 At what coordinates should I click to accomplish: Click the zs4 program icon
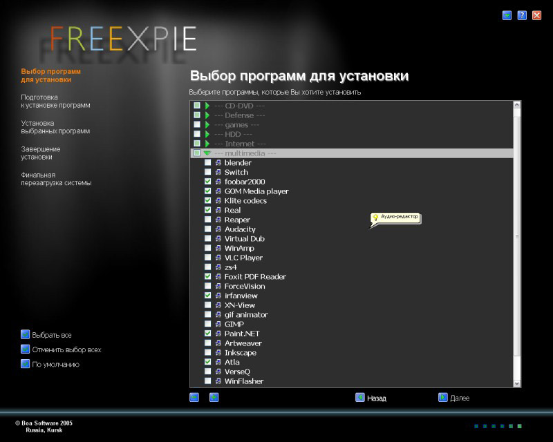point(218,267)
